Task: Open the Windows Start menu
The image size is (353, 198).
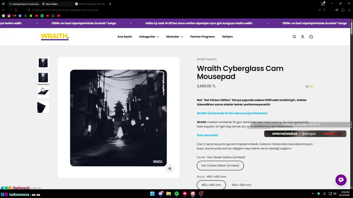Action: coord(152,194)
